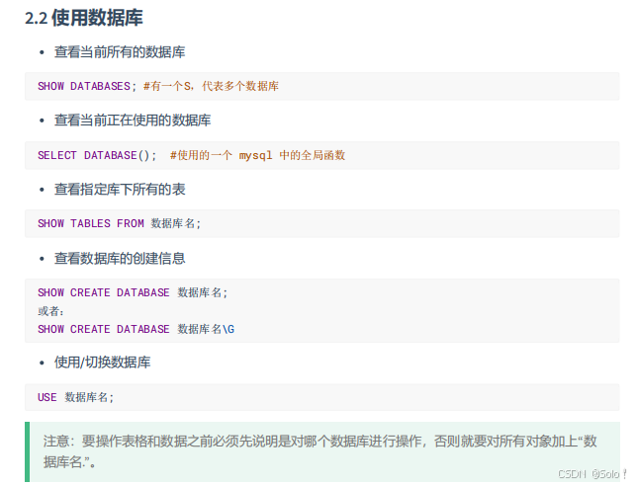Viewport: 639px width, 485px height.
Task: Click the code line ending with '\G'
Action: pos(137,329)
